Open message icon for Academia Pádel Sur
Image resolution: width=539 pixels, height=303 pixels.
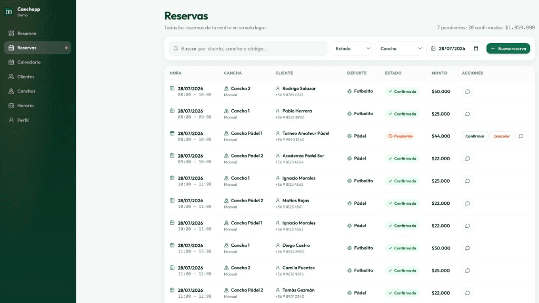tap(467, 159)
